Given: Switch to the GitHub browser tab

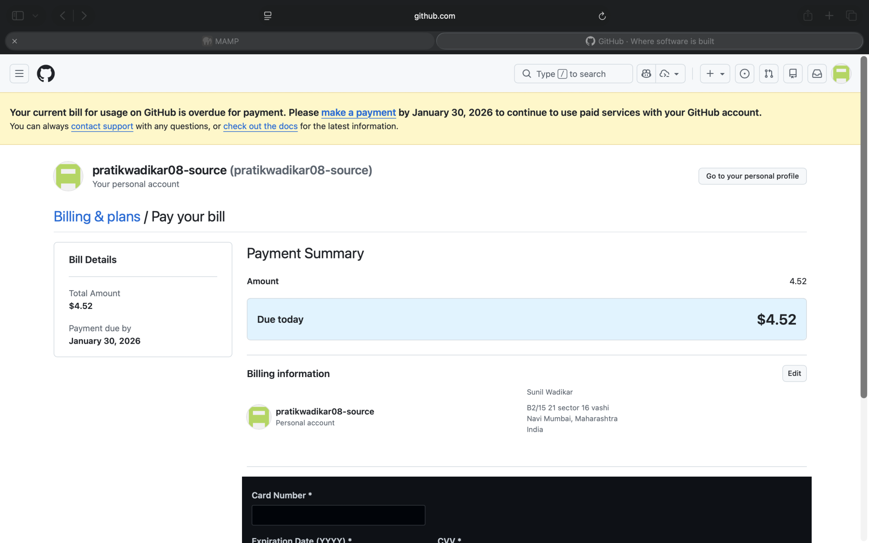Looking at the screenshot, I should coord(649,41).
